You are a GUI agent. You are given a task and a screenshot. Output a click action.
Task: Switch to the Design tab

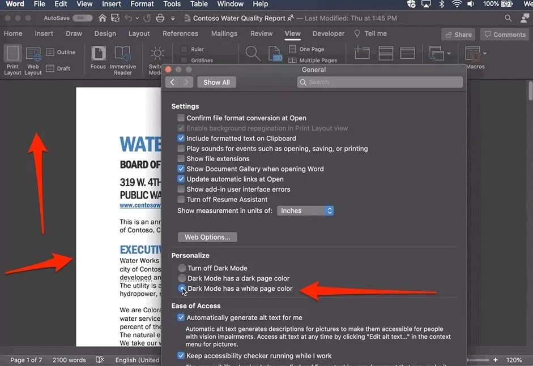click(105, 33)
